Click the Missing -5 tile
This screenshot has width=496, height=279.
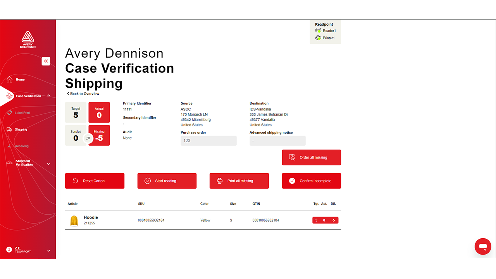[x=99, y=135]
